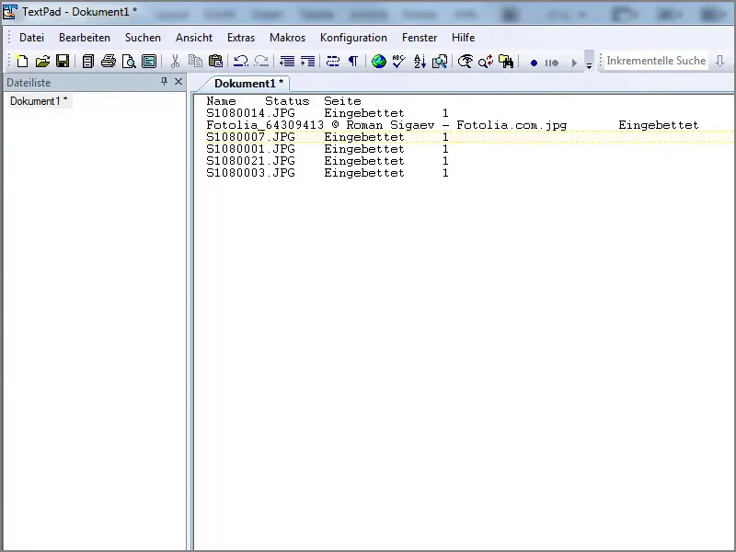This screenshot has width=736, height=552.
Task: Open Find in Files binoculars icon
Action: point(506,62)
